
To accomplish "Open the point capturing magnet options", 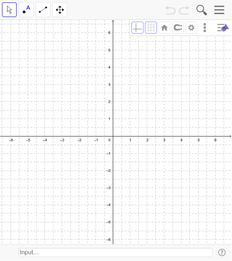I will pyautogui.click(x=178, y=28).
